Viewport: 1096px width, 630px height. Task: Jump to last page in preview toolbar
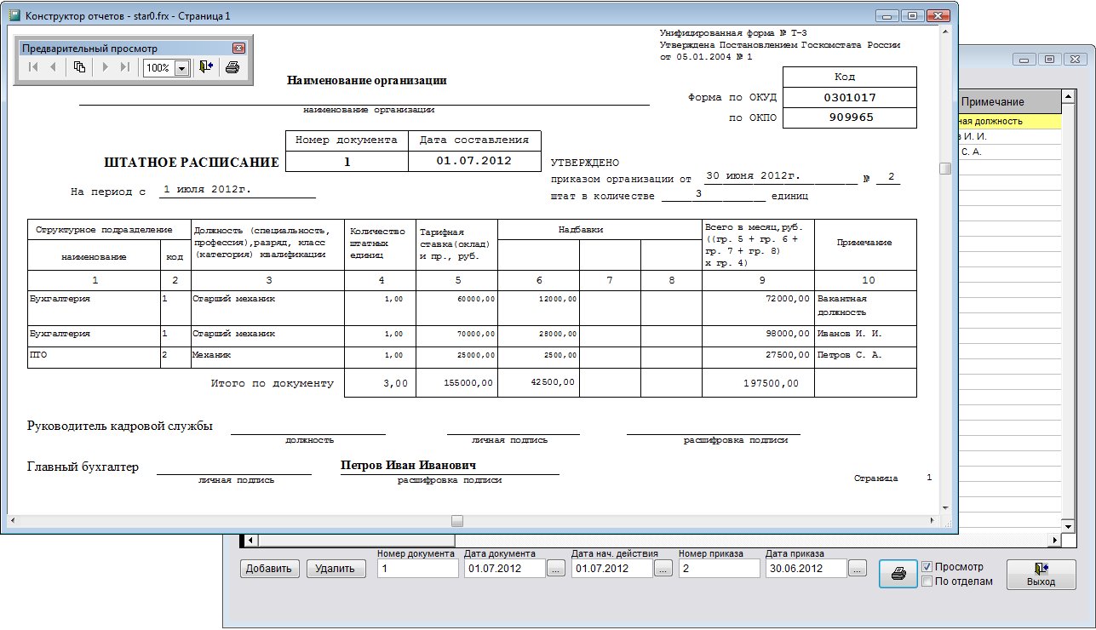[124, 67]
